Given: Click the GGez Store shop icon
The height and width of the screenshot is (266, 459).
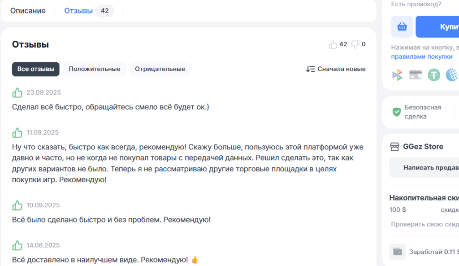Looking at the screenshot, I should click(x=394, y=147).
